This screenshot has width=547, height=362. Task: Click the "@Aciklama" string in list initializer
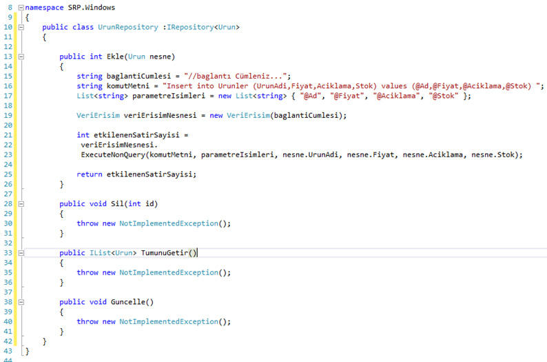click(x=397, y=96)
